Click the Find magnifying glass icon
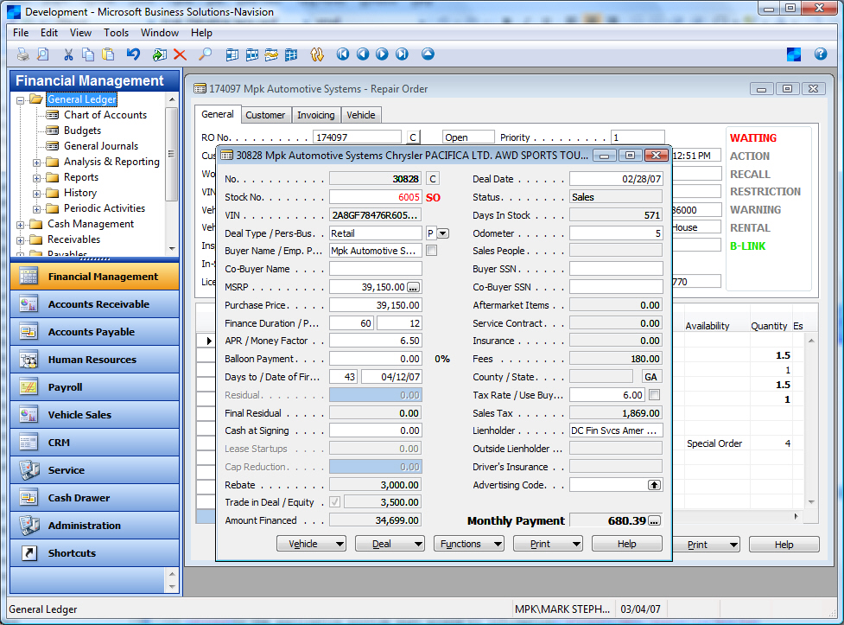Screen dimensions: 844x625 (205, 54)
